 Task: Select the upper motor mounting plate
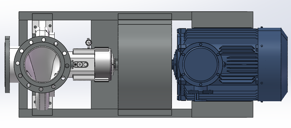pos(222,20)
